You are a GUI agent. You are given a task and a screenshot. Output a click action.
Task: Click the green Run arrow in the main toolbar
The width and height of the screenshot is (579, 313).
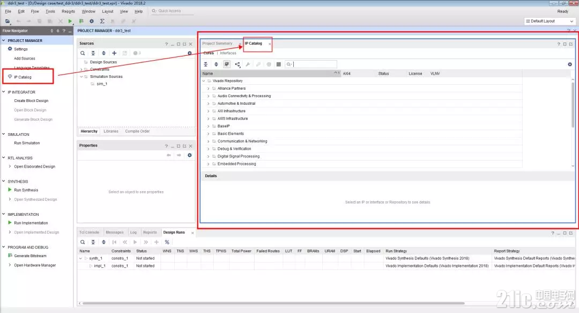pyautogui.click(x=70, y=21)
